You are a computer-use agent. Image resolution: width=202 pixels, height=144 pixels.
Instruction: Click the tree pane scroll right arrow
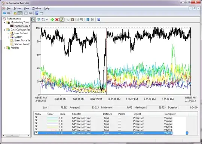point(28,135)
